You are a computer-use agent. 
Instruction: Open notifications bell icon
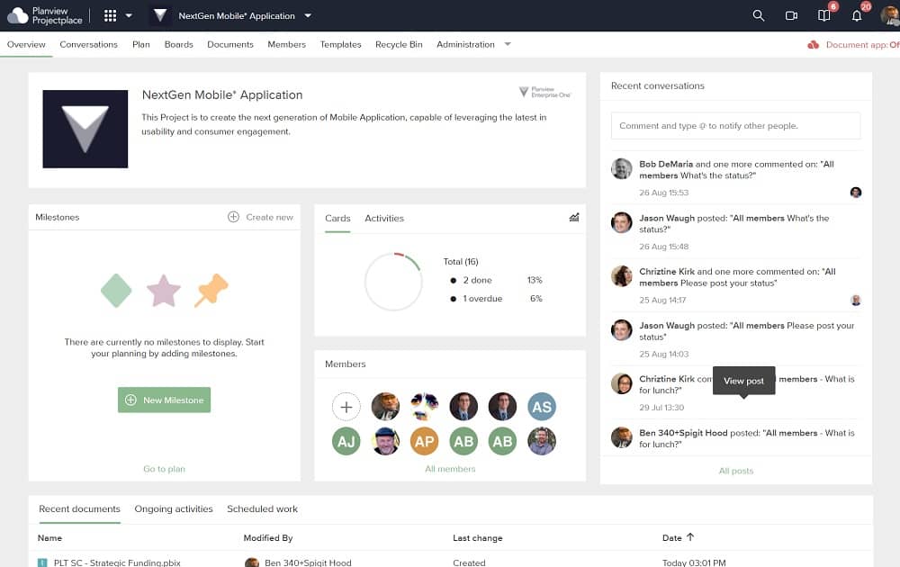(x=857, y=15)
